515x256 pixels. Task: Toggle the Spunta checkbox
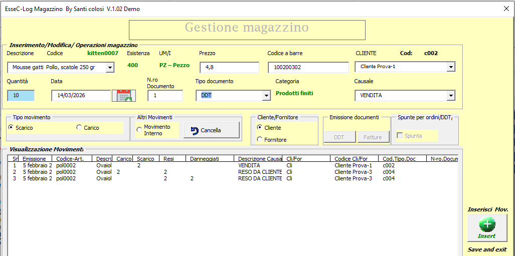400,136
